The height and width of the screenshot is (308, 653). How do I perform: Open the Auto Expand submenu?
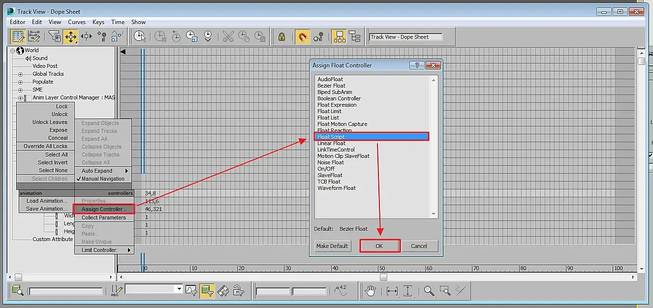pyautogui.click(x=103, y=171)
